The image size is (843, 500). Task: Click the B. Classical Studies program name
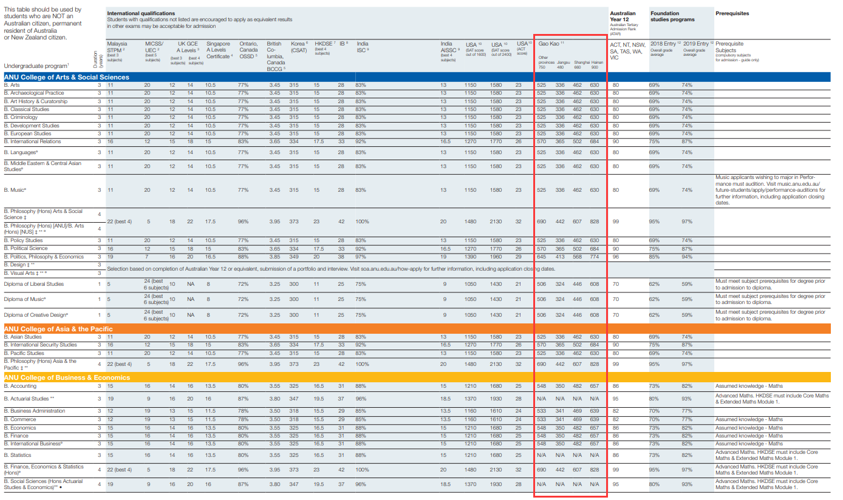click(x=27, y=109)
